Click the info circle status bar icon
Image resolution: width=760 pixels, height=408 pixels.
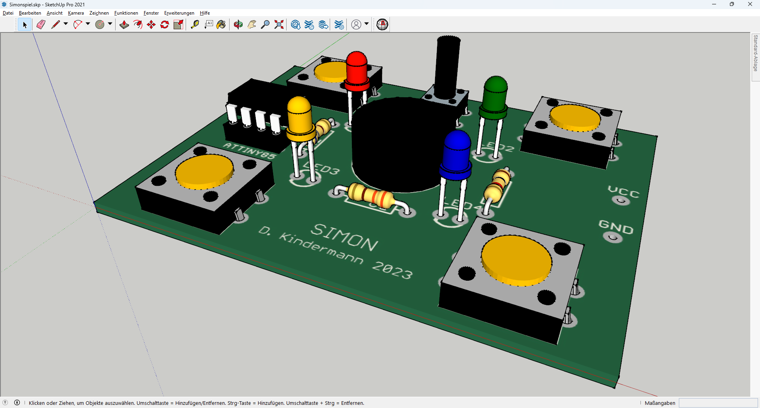click(17, 403)
